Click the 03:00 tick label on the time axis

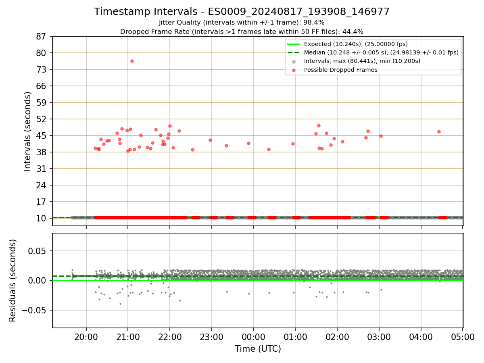[379, 337]
